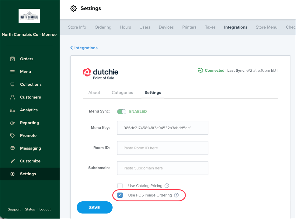Click the North Cannabis Co - Monroe store name
This screenshot has height=219, width=296.
pyautogui.click(x=29, y=35)
